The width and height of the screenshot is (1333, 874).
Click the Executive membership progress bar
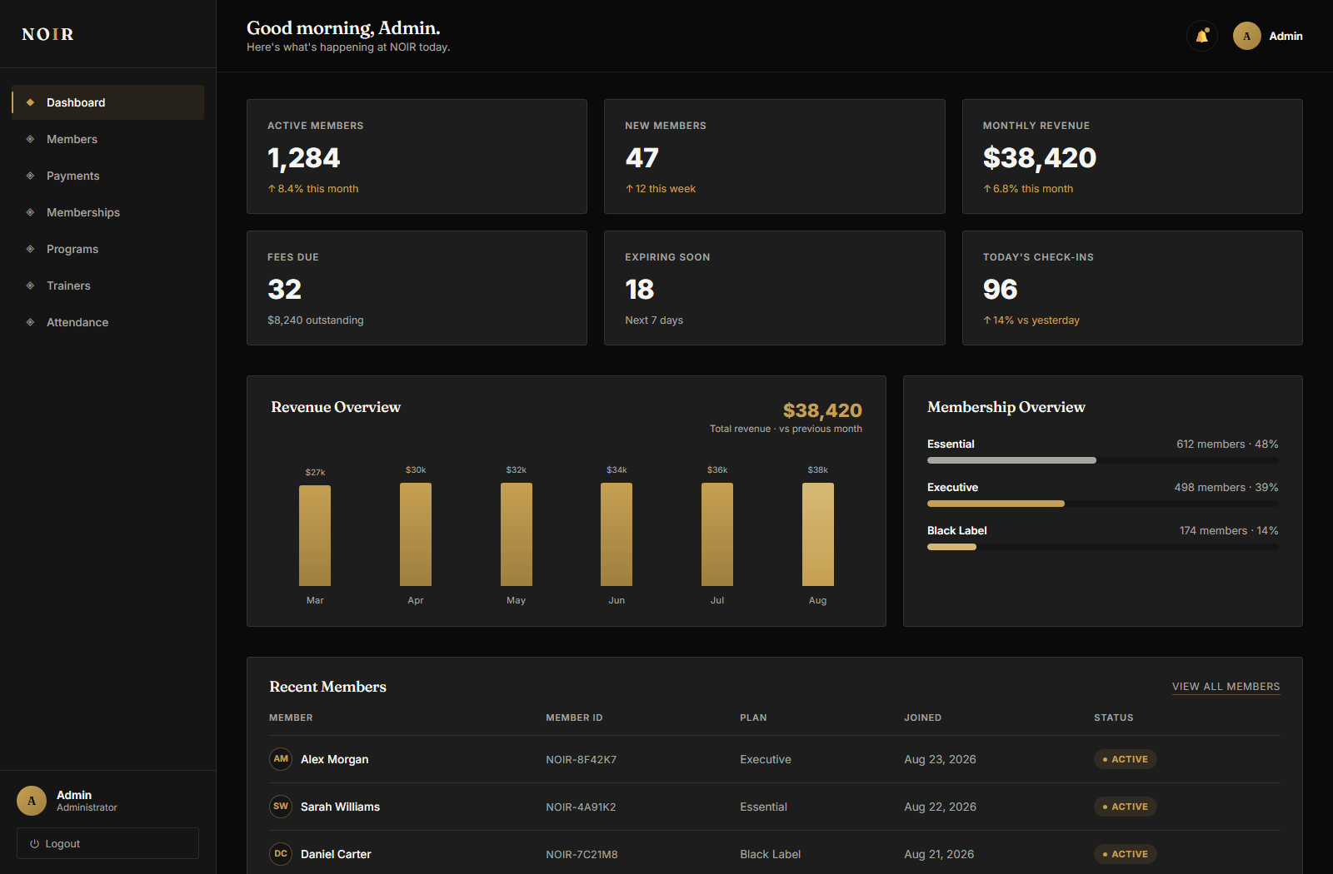1103,504
